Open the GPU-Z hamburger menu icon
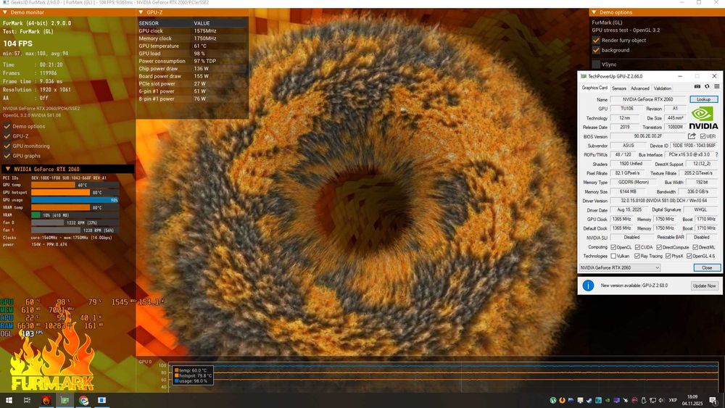This screenshot has height=408, width=725. click(x=717, y=86)
